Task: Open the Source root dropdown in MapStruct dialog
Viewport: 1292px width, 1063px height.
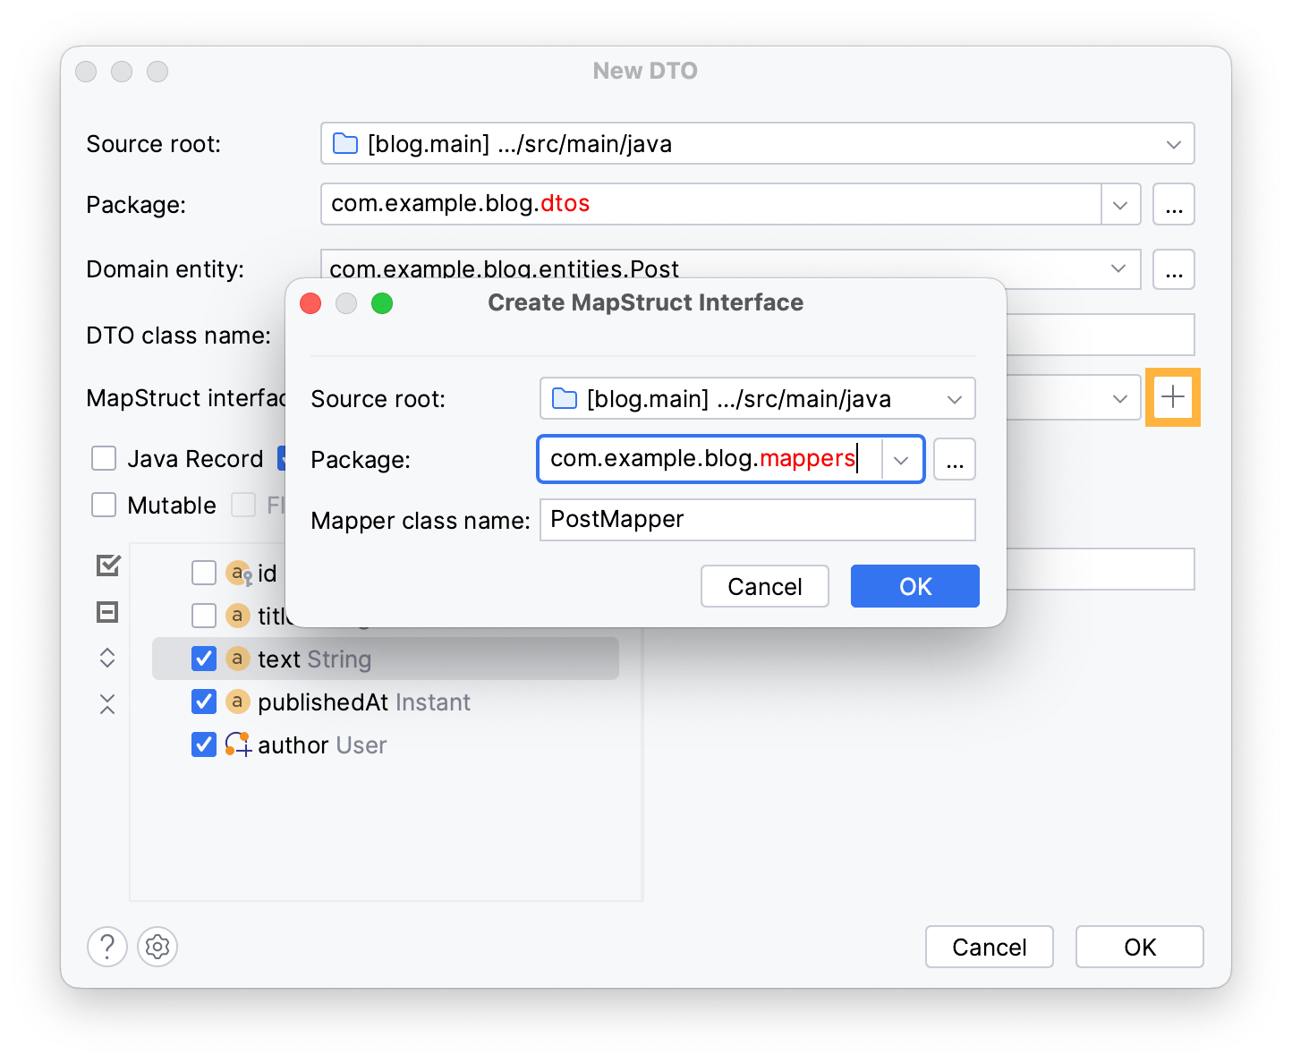Action: point(955,399)
